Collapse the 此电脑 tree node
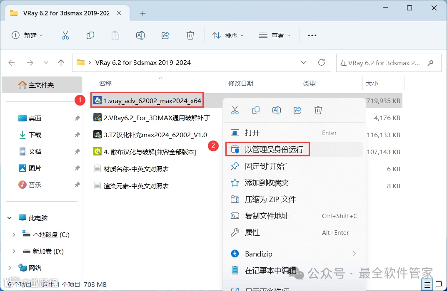Screen dimensions: 447x291 coord(10,218)
